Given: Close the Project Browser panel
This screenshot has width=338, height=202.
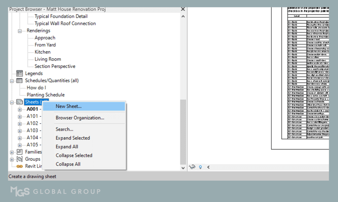Looking at the screenshot, I should point(183,9).
